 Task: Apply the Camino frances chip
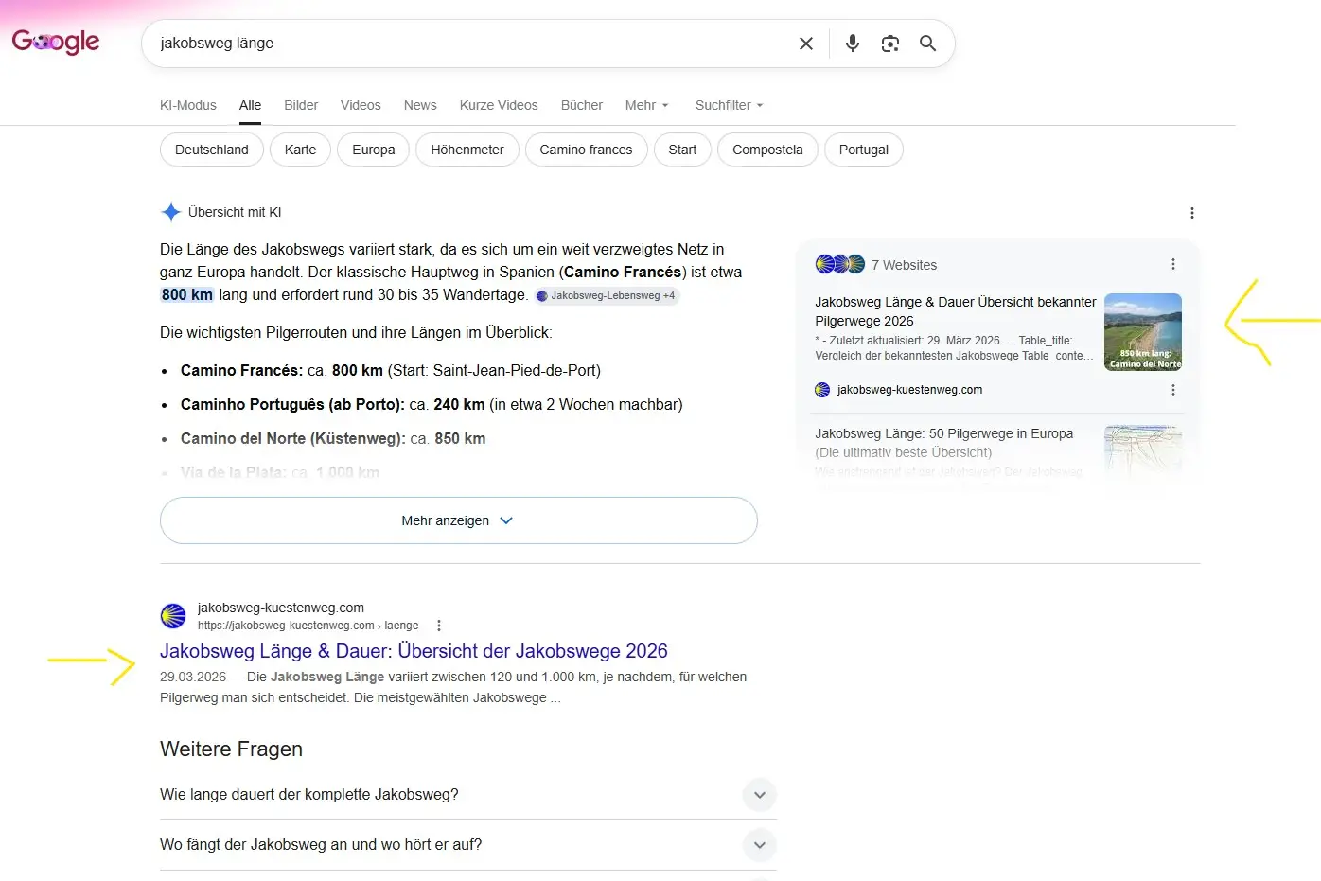click(x=586, y=150)
